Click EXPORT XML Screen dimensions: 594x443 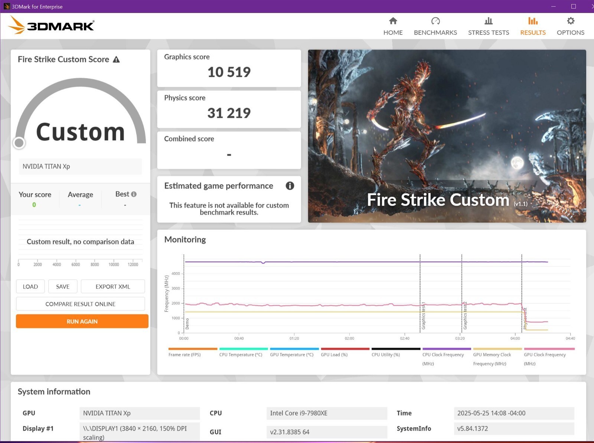pyautogui.click(x=113, y=286)
